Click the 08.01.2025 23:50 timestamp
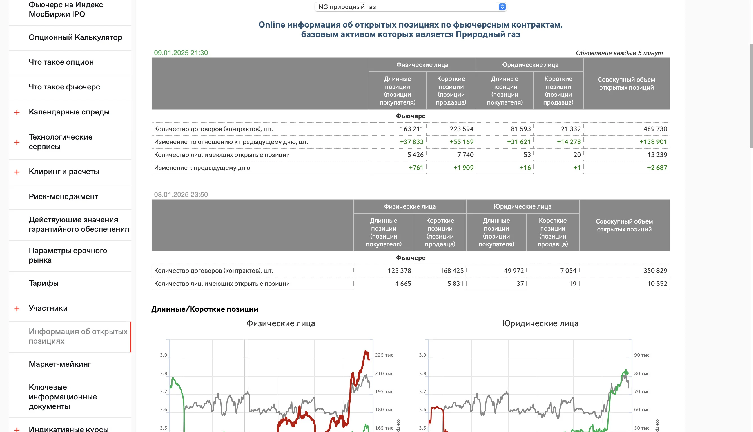 tap(181, 195)
